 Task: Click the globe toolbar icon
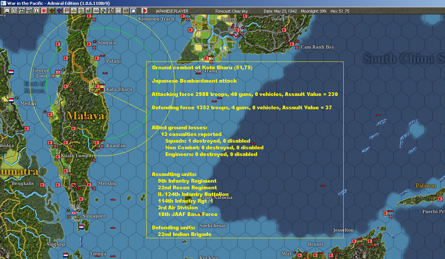click(x=104, y=11)
